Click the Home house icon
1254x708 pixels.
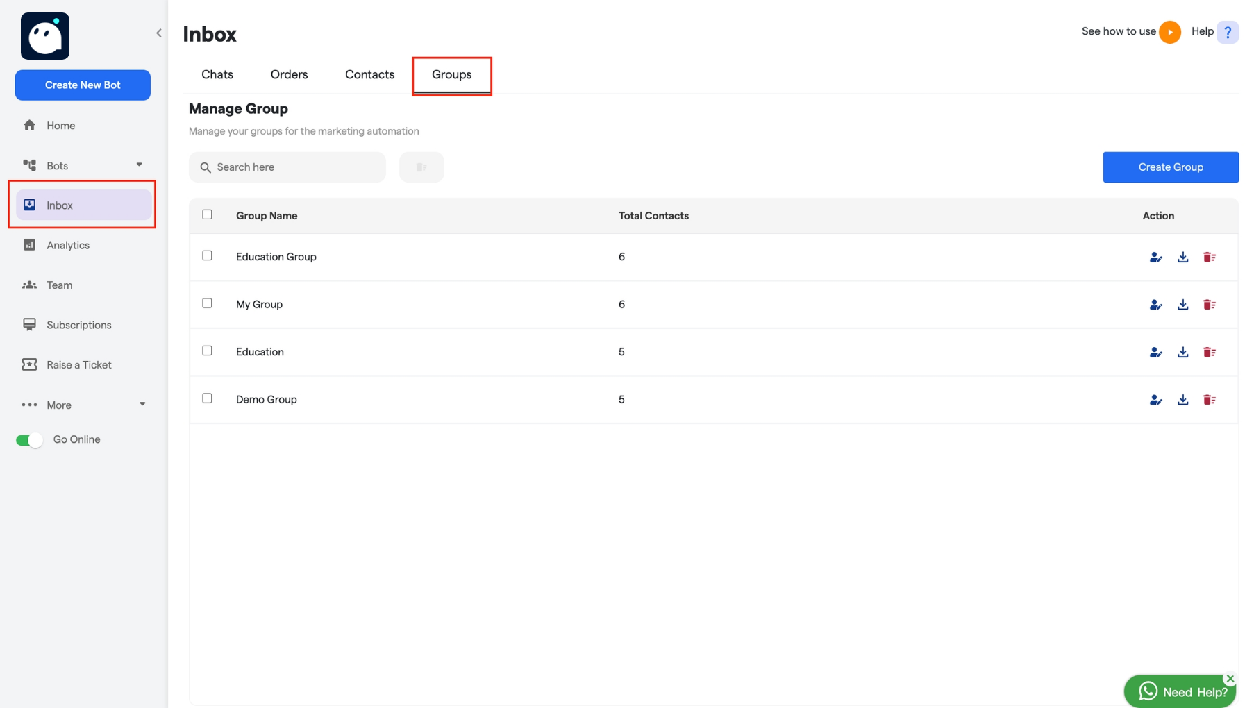[x=29, y=125]
